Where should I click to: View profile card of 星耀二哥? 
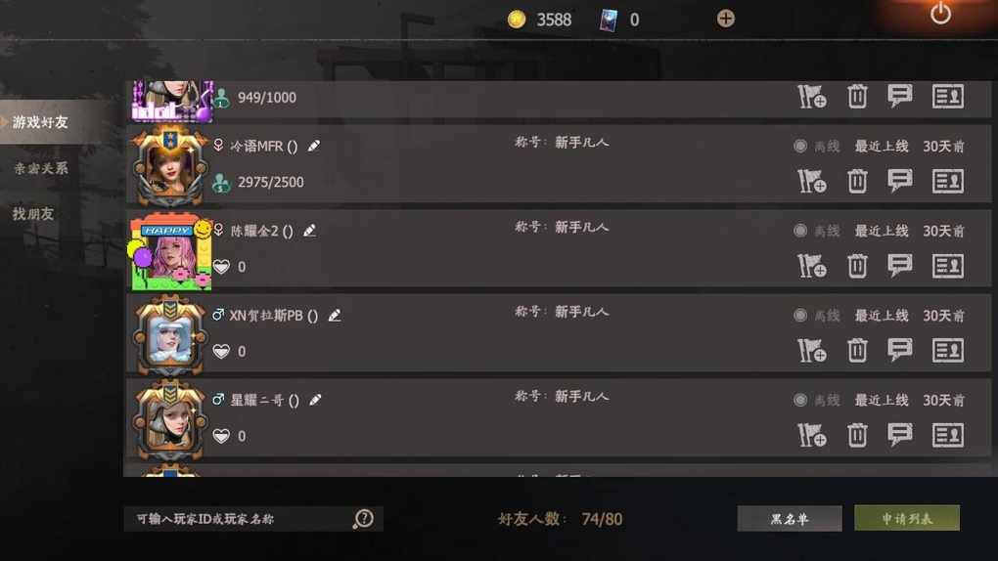948,435
